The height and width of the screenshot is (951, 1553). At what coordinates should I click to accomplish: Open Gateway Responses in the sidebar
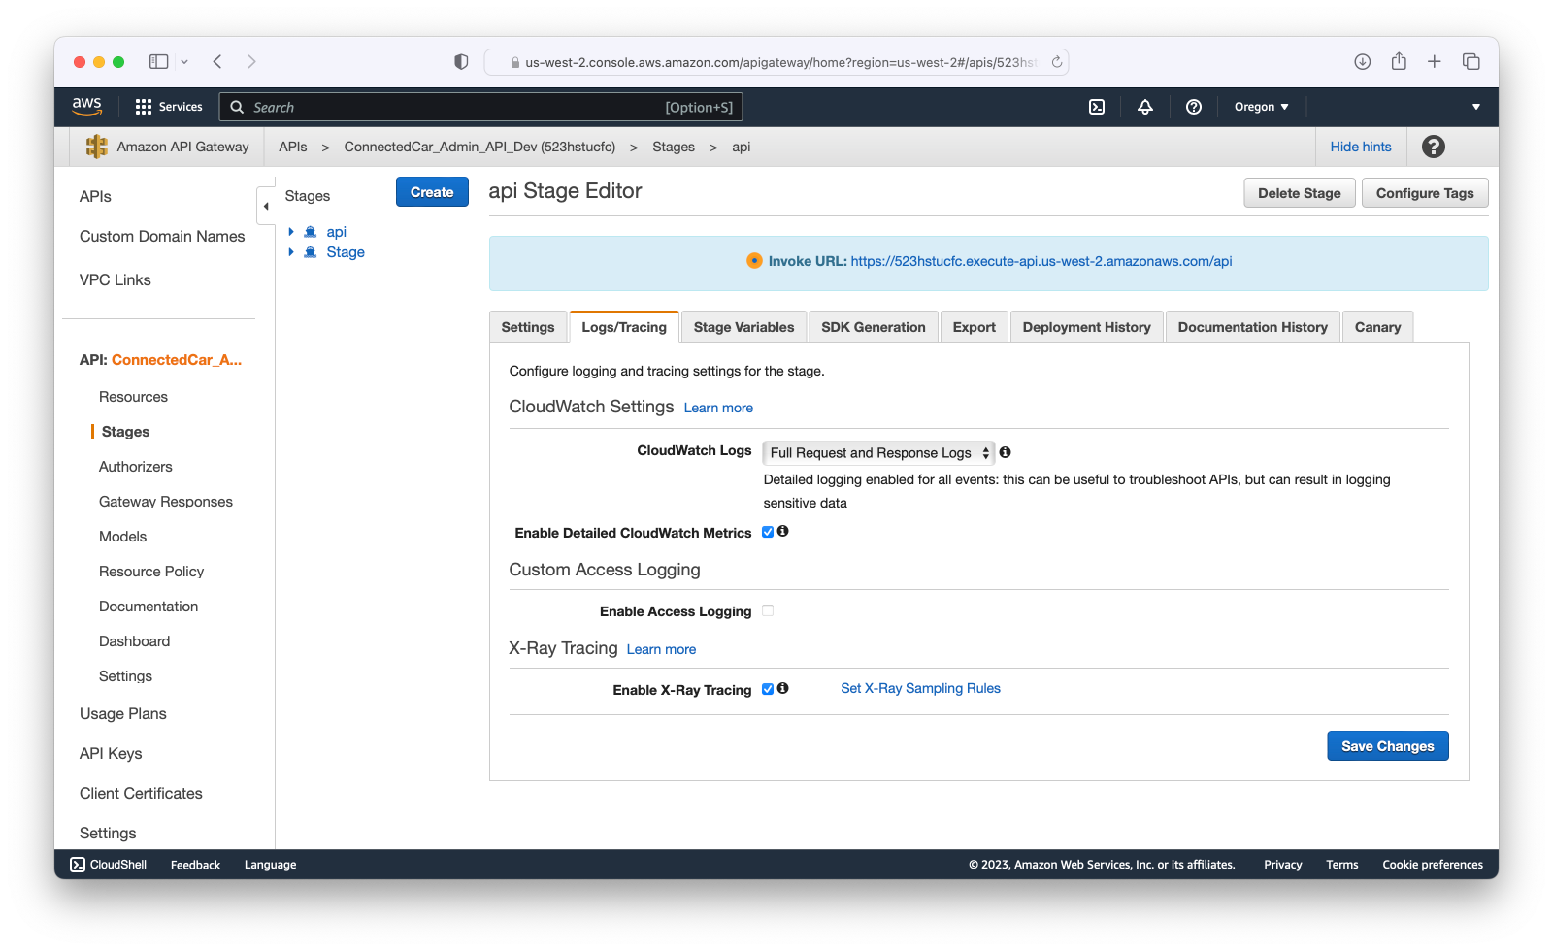click(x=166, y=502)
